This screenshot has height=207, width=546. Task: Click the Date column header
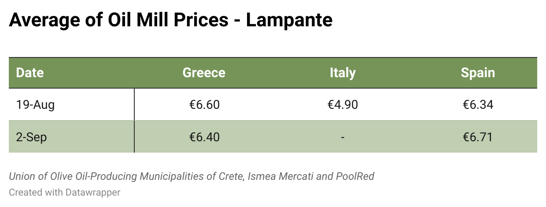coord(30,73)
